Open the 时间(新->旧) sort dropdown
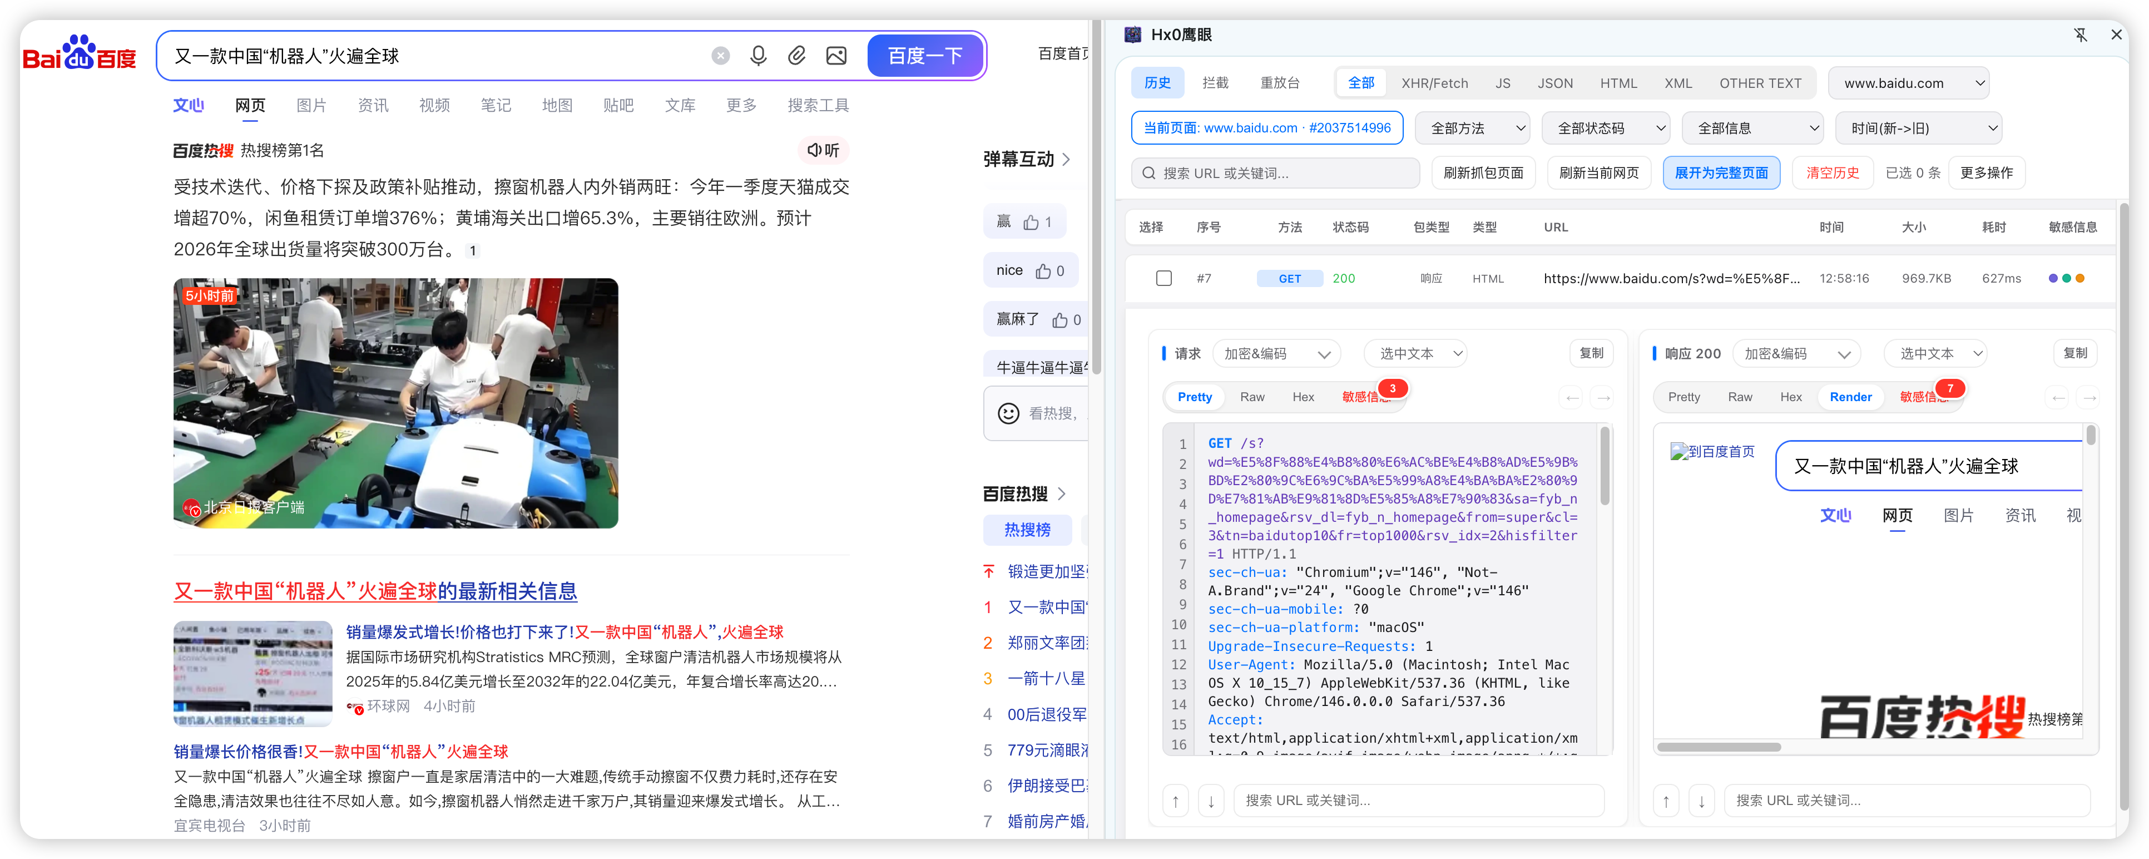Screen dimensions: 2149x859 (x=1919, y=129)
